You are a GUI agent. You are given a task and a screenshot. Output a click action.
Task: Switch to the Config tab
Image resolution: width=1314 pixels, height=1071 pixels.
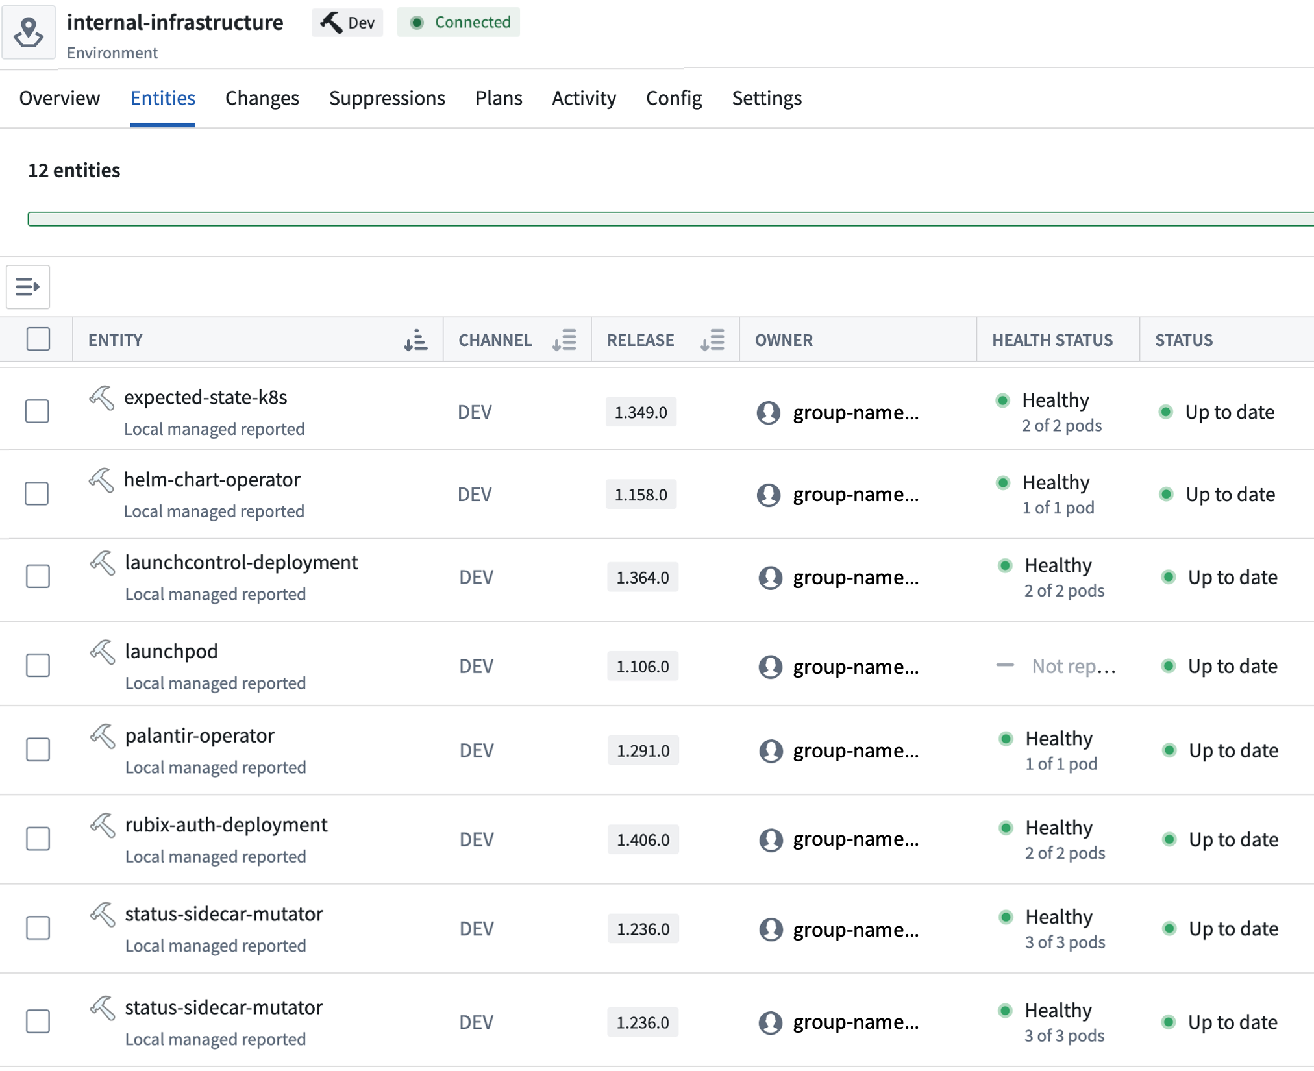[x=674, y=98]
